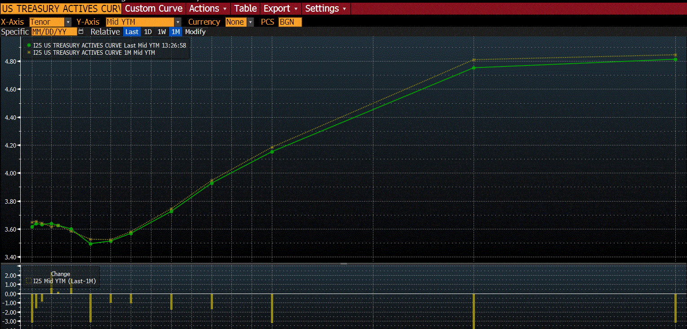The height and width of the screenshot is (329, 687).
Task: Click Modify next to relative periods
Action: (x=195, y=32)
